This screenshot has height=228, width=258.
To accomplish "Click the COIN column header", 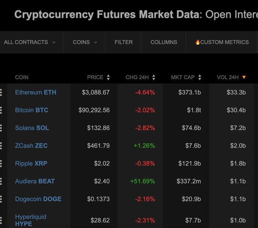I will 22,77.
